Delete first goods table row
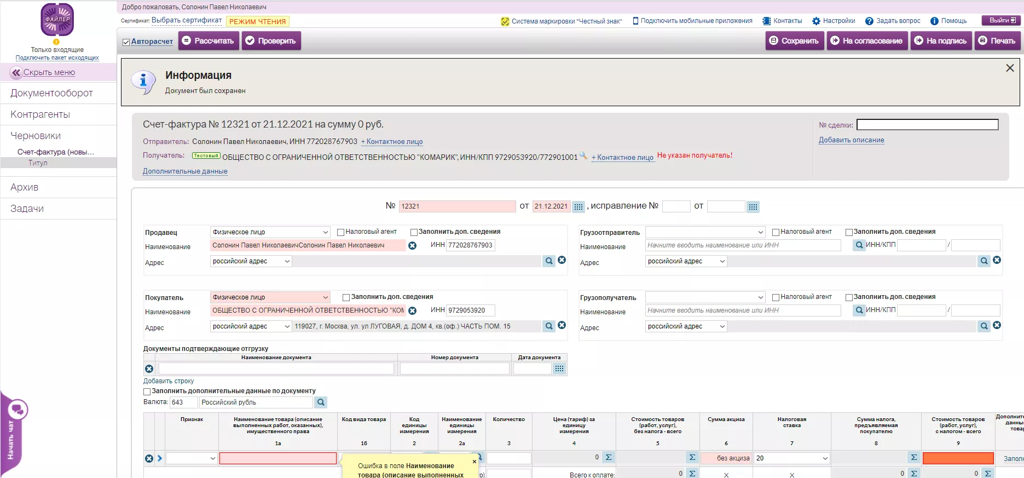 (149, 459)
